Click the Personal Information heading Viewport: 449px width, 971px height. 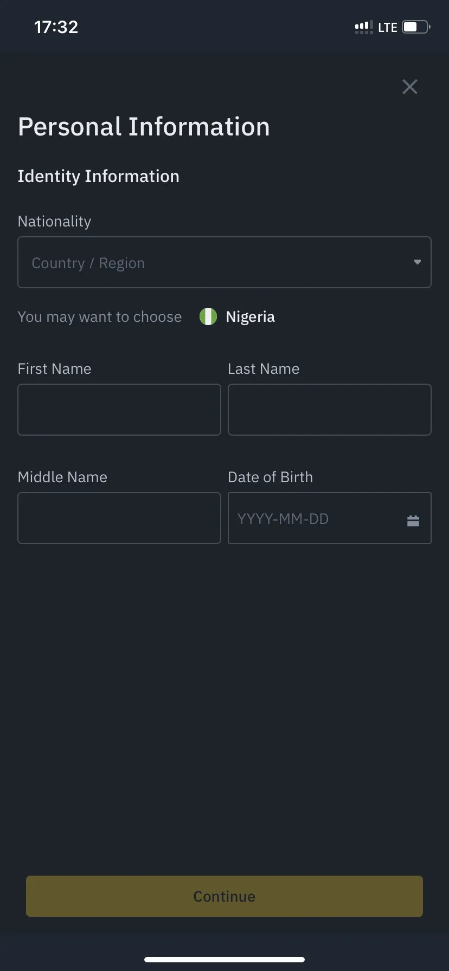143,126
